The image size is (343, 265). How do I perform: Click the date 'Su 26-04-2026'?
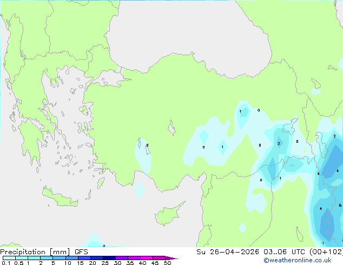coord(228,252)
